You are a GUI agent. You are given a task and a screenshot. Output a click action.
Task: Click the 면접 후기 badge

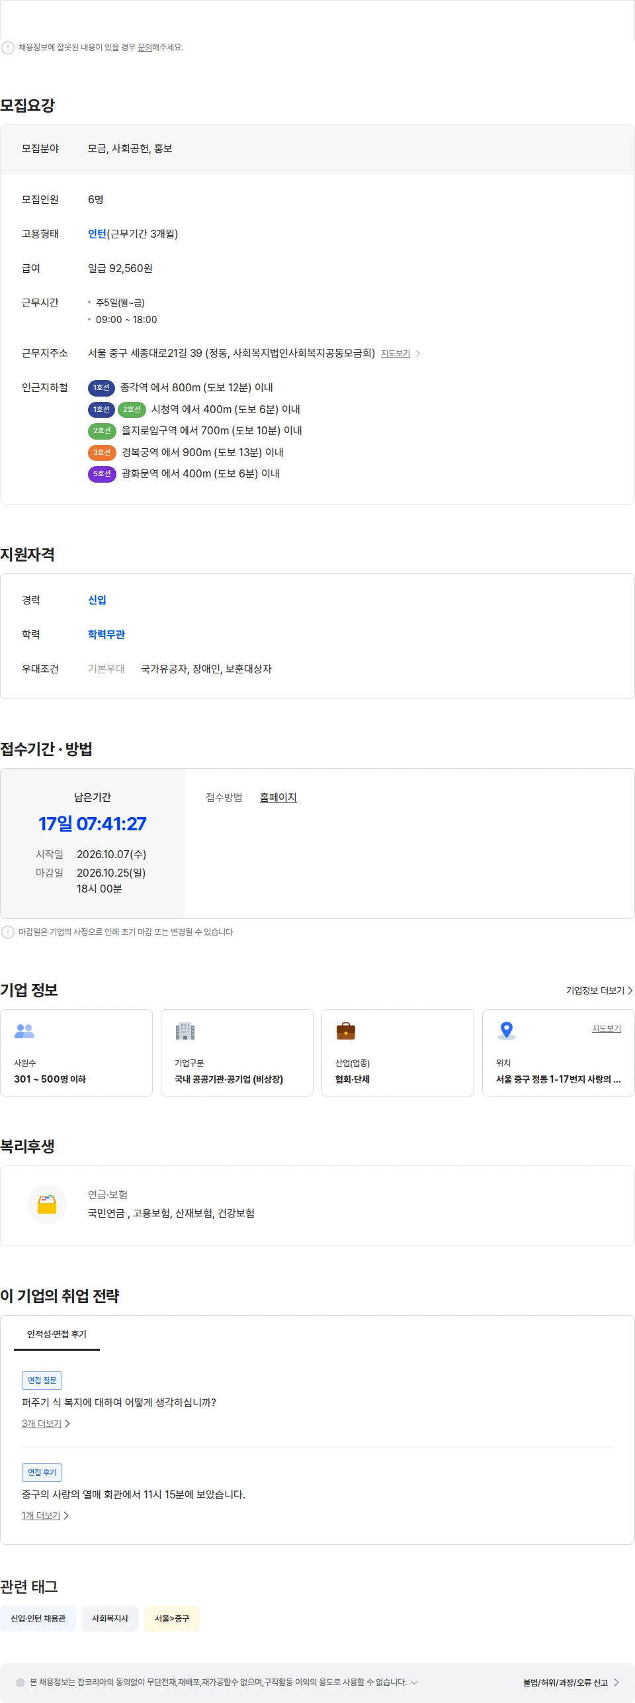pyautogui.click(x=42, y=1473)
